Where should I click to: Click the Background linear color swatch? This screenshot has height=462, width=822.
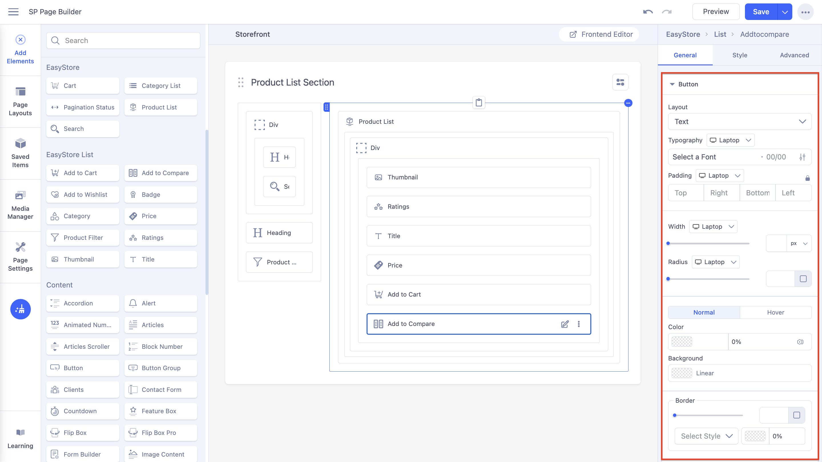click(x=682, y=373)
